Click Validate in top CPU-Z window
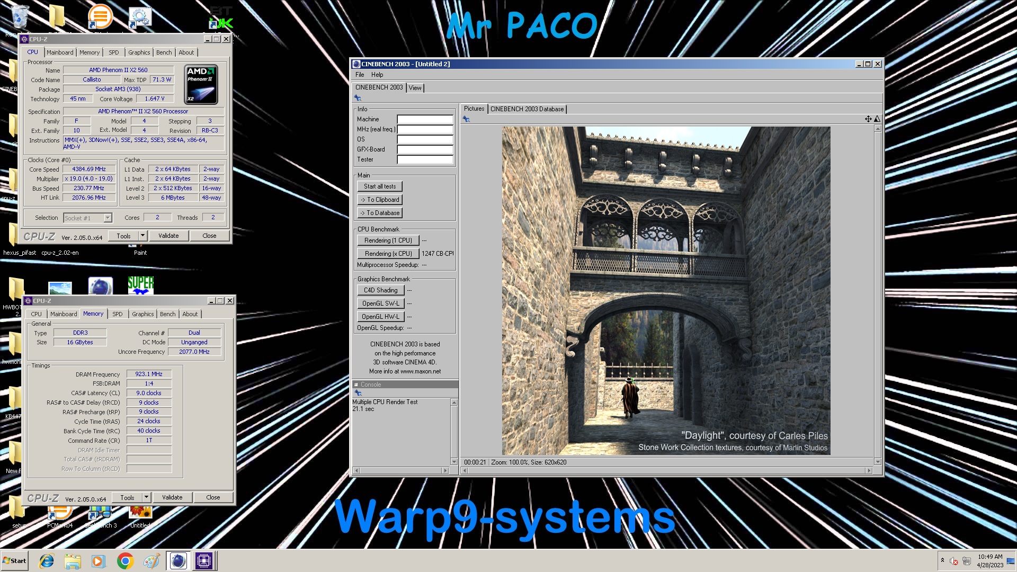Screen dimensions: 1017x572 [x=168, y=236]
